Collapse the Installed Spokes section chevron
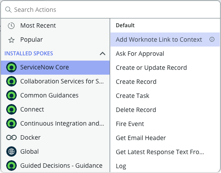Viewport: 221px width, 173px height. (103, 54)
